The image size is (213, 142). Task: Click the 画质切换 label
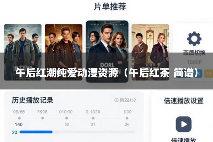(x=194, y=53)
